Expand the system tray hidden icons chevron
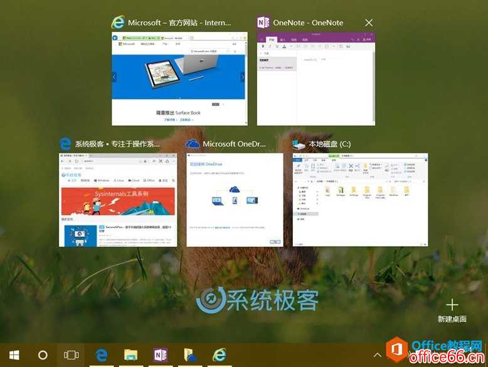Image resolution: width=488 pixels, height=367 pixels. point(378,355)
